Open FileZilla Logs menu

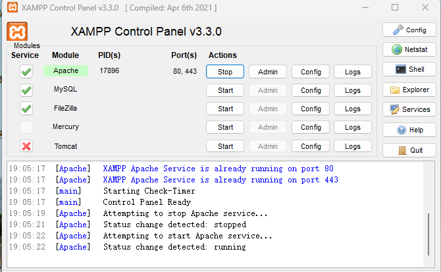353,109
